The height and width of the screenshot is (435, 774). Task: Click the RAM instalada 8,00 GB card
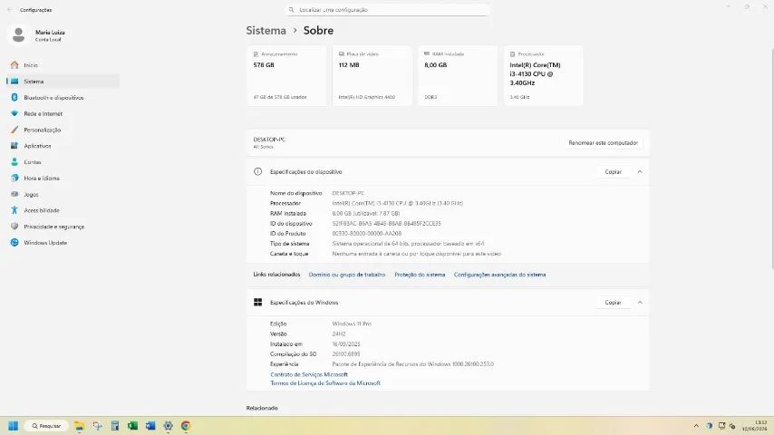[458, 75]
